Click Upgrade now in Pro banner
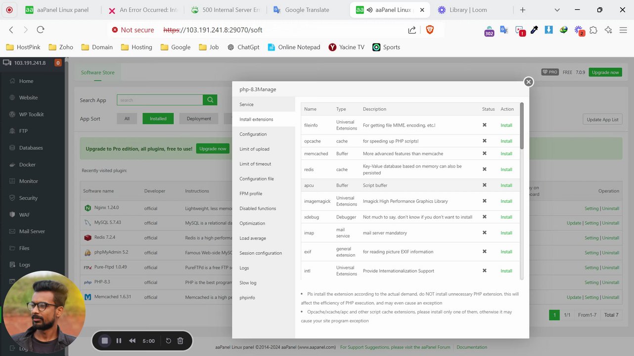The width and height of the screenshot is (634, 356). [213, 148]
